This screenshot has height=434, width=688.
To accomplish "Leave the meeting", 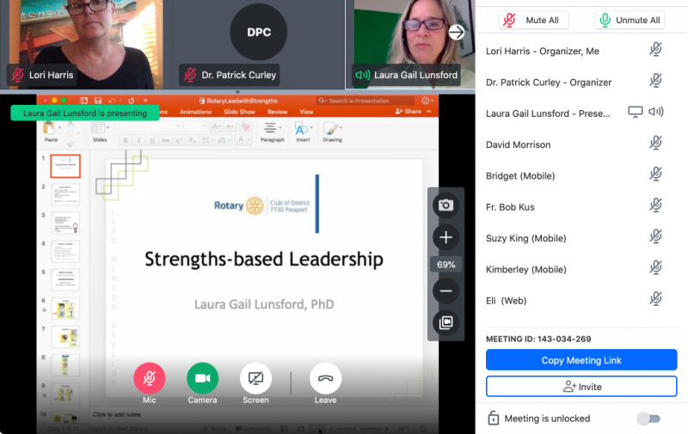I will tap(325, 378).
